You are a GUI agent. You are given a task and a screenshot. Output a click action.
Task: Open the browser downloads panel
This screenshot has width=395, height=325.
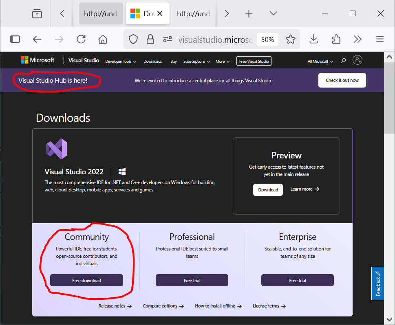(313, 39)
